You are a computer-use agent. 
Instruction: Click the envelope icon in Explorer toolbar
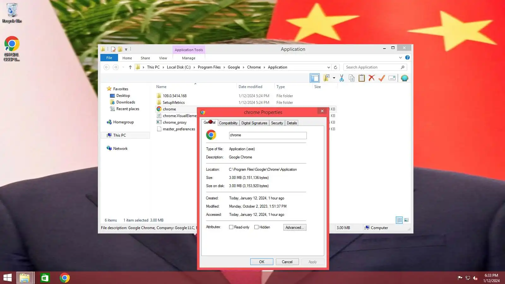392,78
